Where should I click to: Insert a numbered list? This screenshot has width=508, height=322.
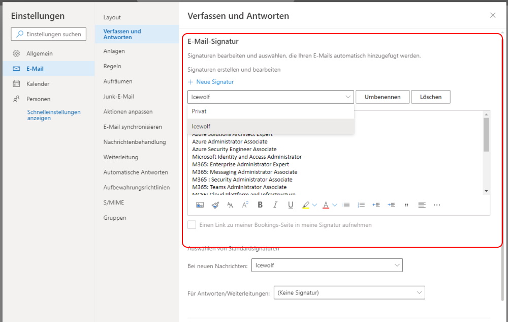coord(361,205)
